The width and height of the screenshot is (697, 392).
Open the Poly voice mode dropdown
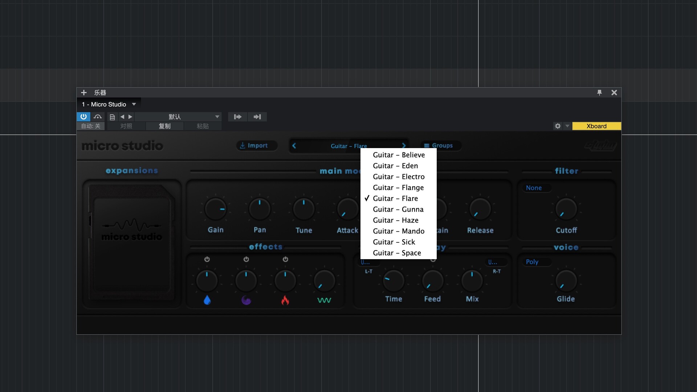[x=537, y=262]
